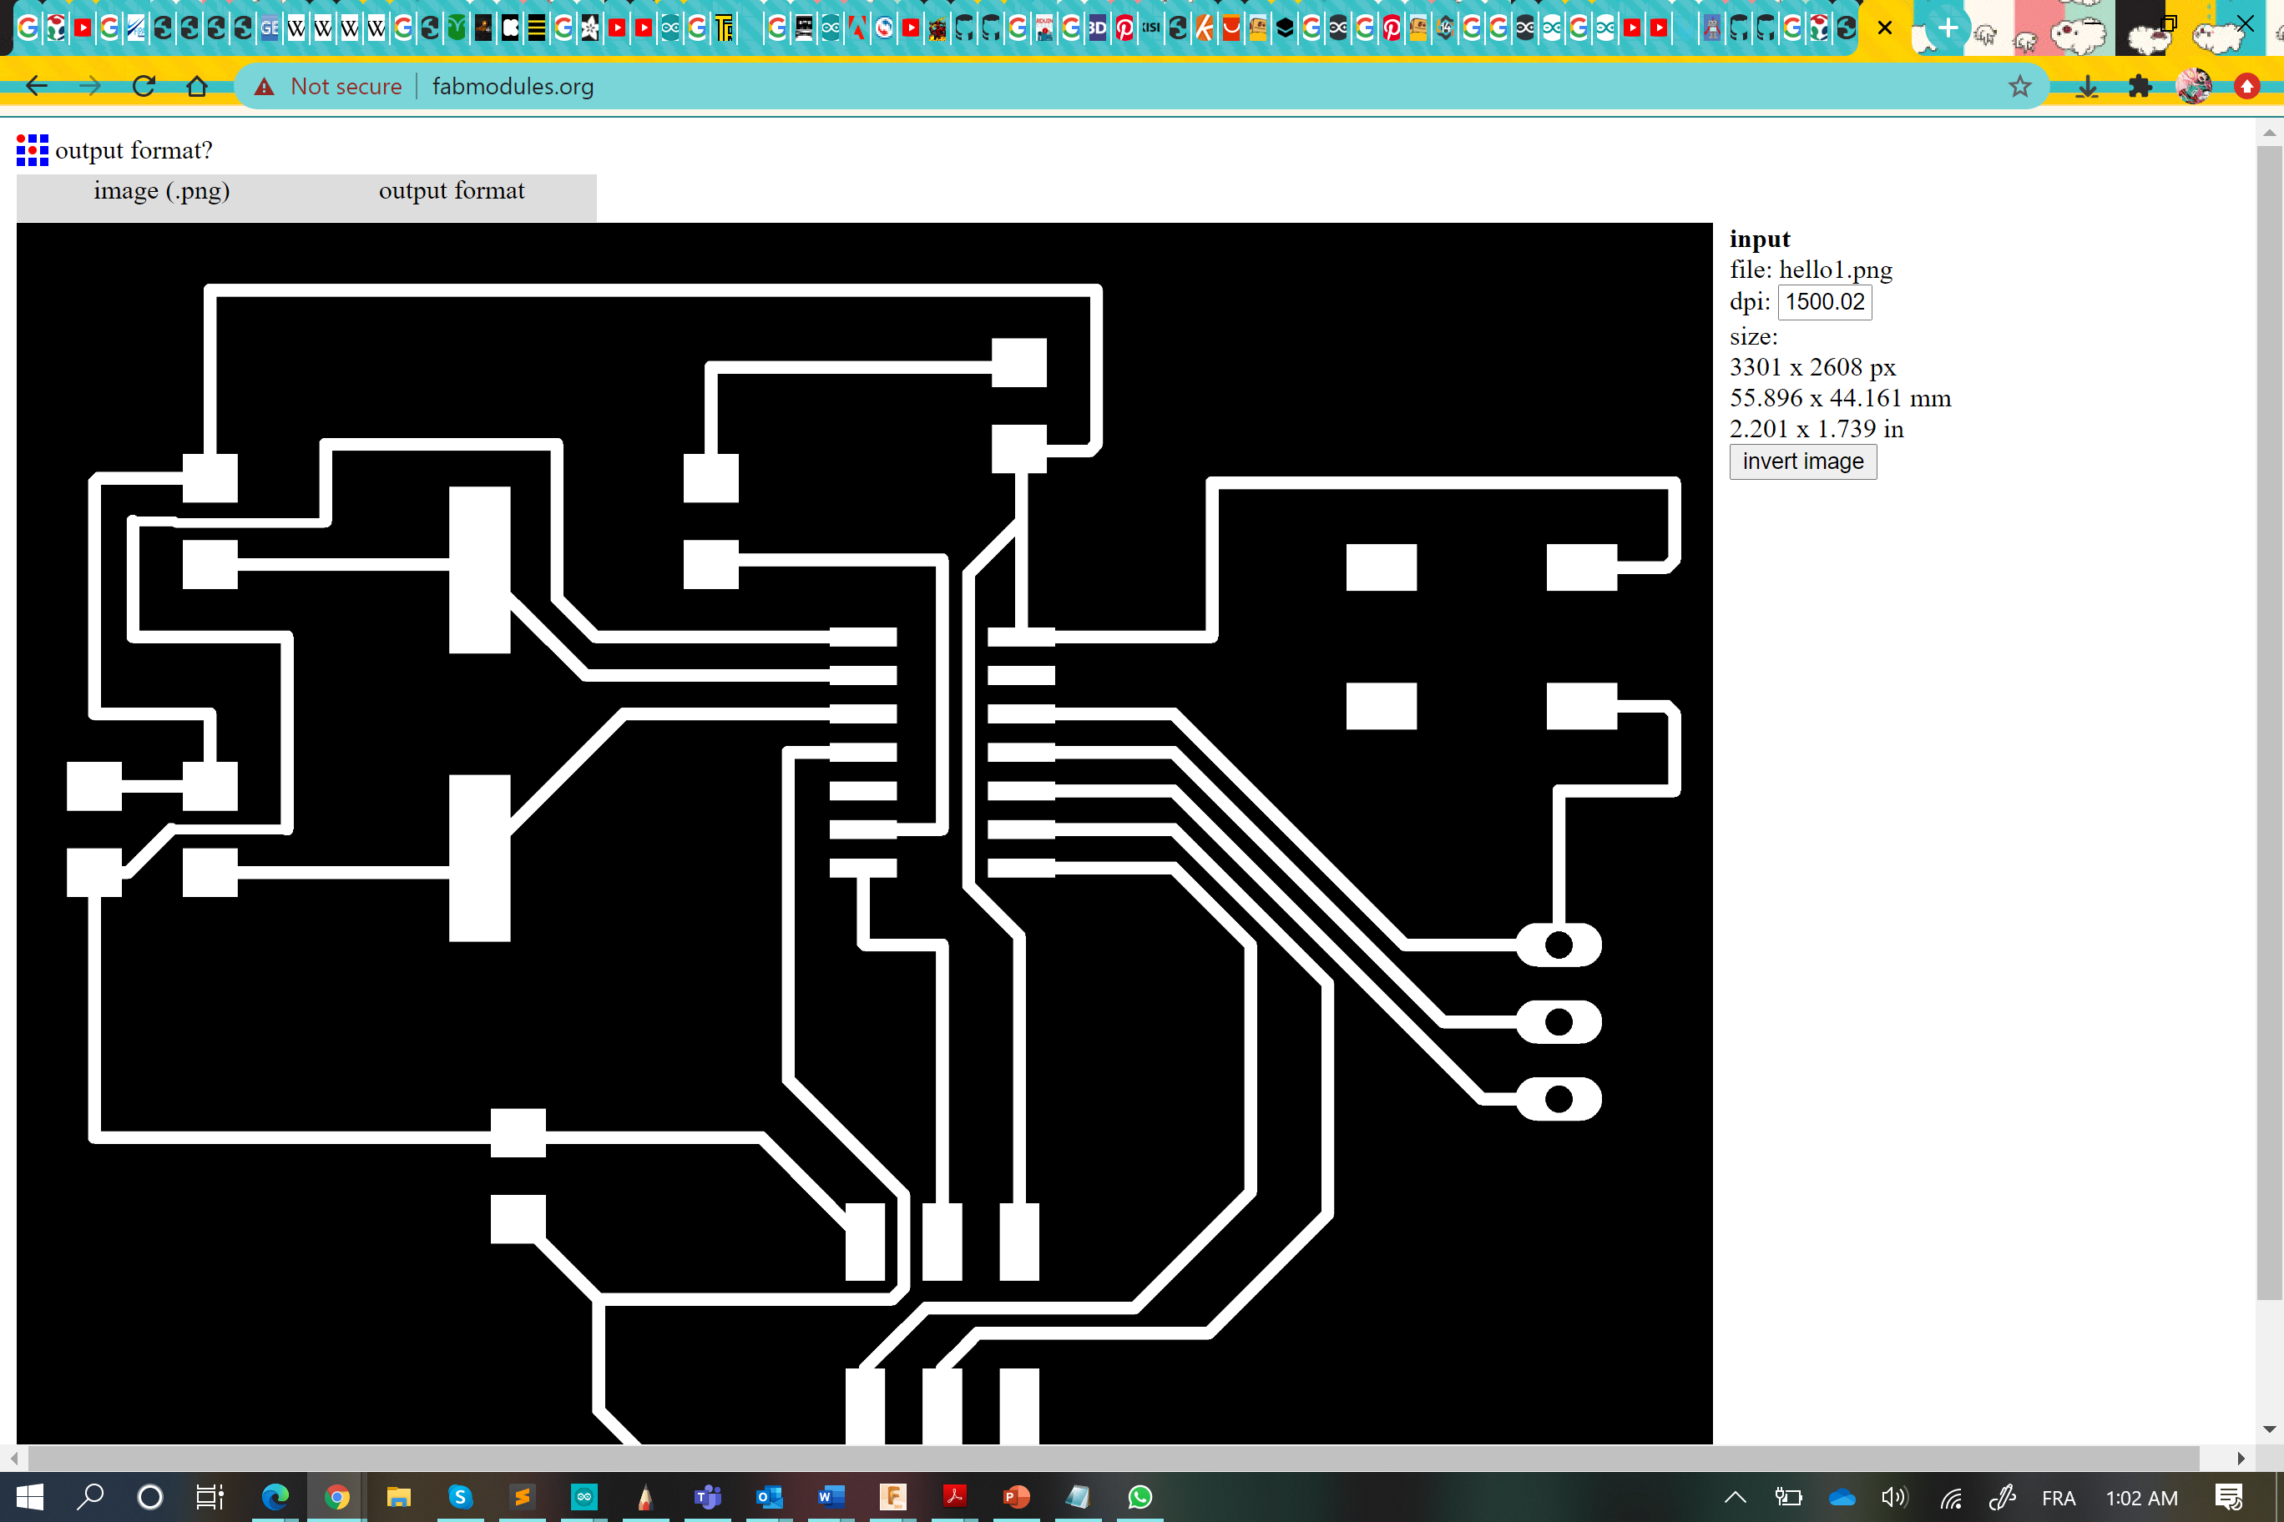Open a new browser tab
Image resolution: width=2284 pixels, height=1522 pixels.
tap(1947, 28)
